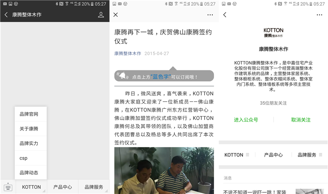Tap 35位朋友关注 friends count

(273, 103)
